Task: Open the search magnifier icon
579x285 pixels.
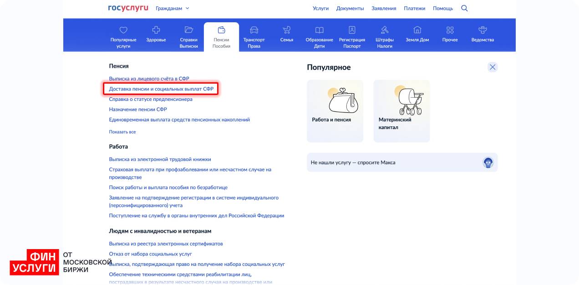Action: (x=464, y=8)
